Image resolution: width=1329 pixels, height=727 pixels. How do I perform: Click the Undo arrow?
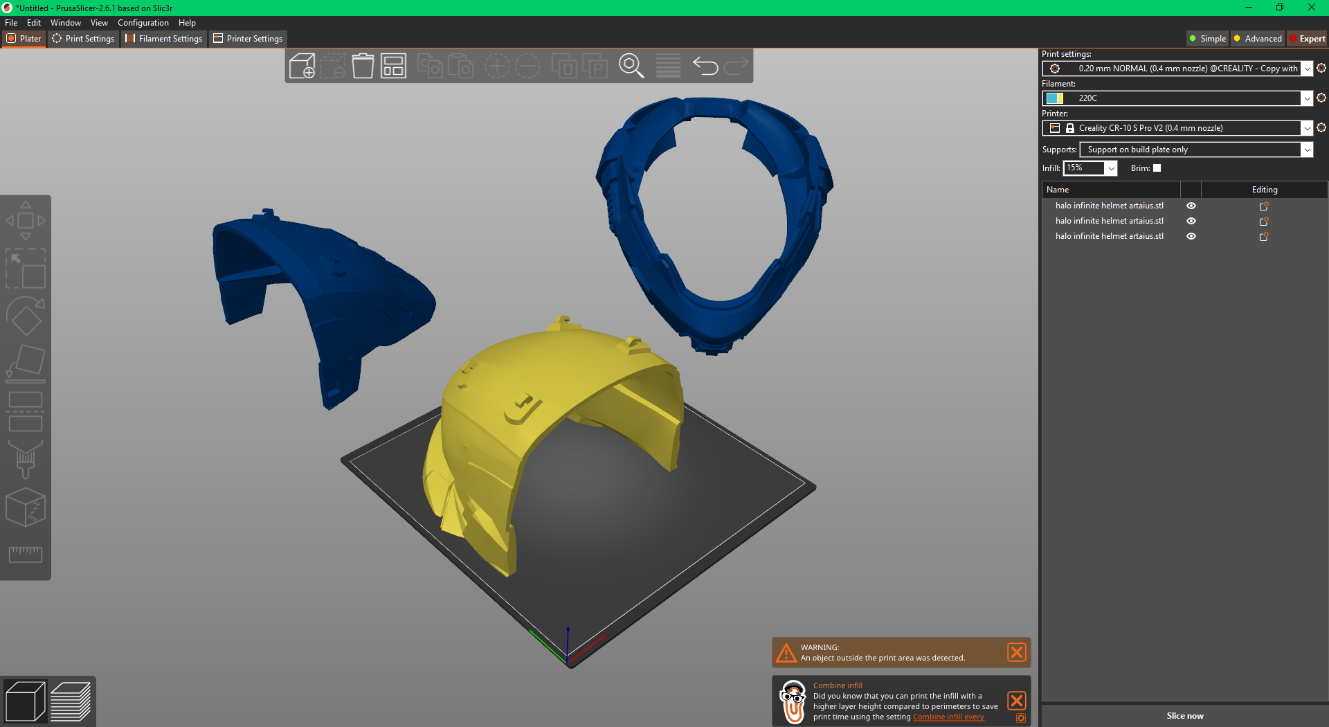[x=705, y=66]
